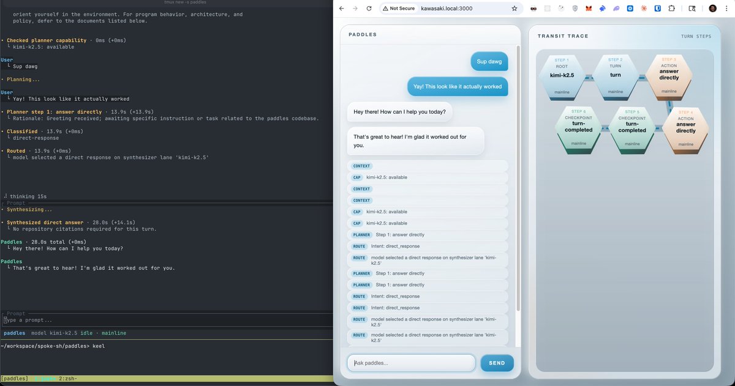Select the Step 1 ROOT kimi-k2.5 hexagon

pos(562,77)
